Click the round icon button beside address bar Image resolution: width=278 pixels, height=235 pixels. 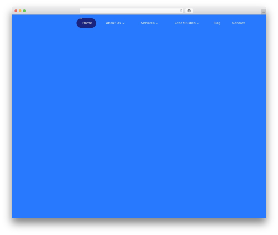tap(189, 11)
